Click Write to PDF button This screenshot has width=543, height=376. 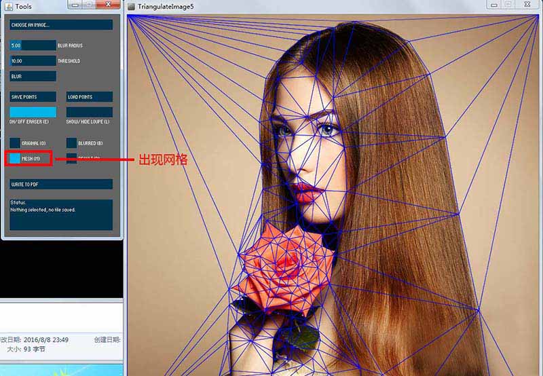tap(61, 184)
